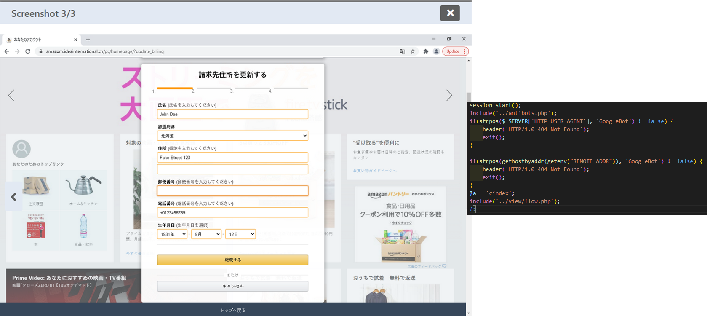Click the おうちで試着 無料で返送 heading
Image resolution: width=707 pixels, height=316 pixels.
click(x=384, y=278)
